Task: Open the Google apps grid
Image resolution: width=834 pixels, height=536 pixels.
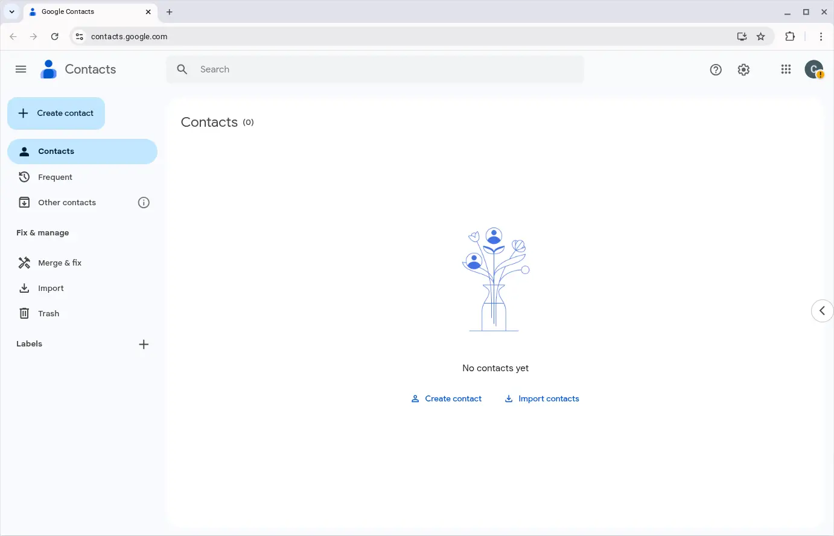Action: [786, 69]
